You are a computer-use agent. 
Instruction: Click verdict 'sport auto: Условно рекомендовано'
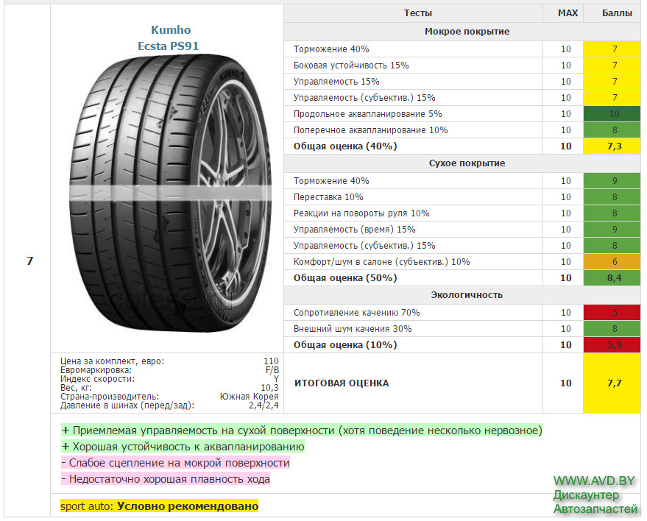click(x=159, y=506)
